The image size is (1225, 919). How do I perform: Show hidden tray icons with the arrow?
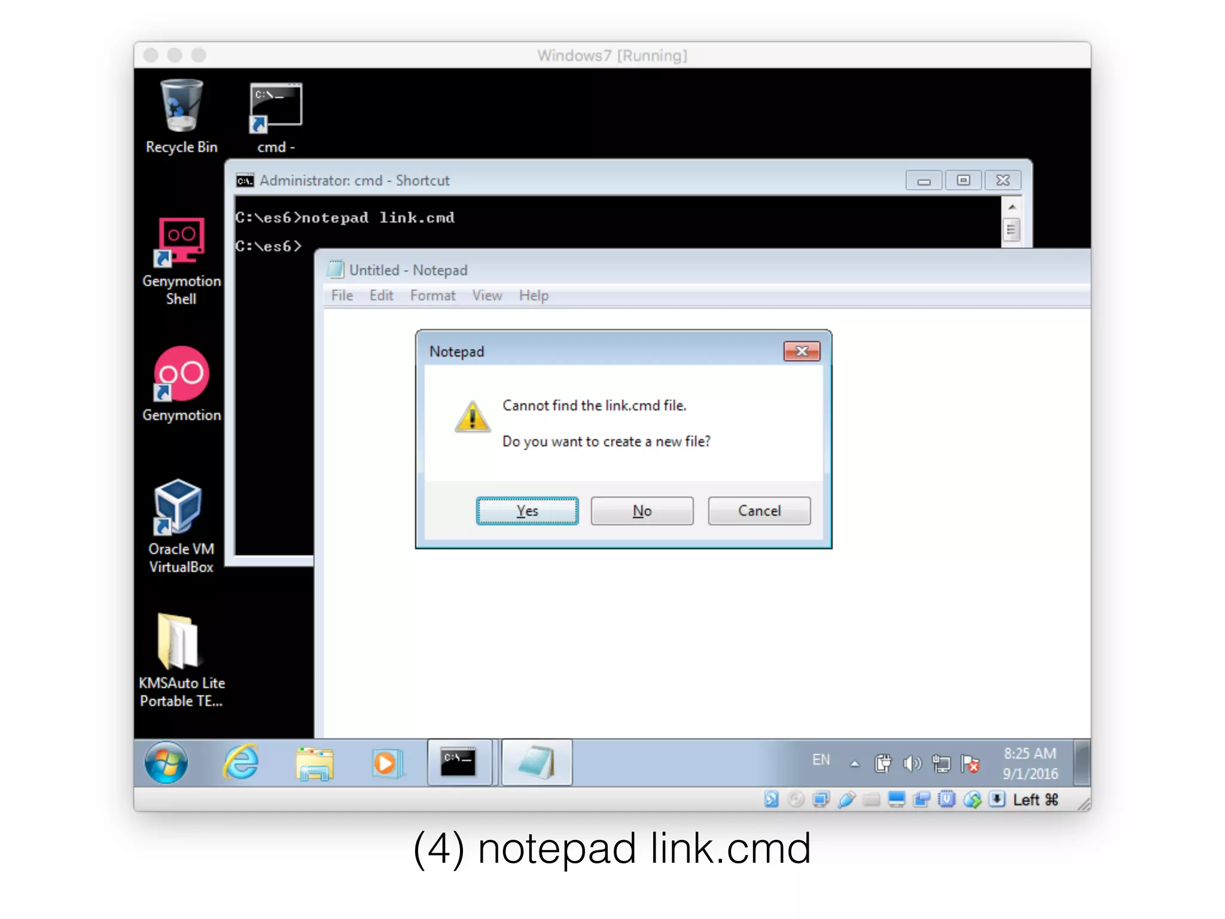pos(855,763)
